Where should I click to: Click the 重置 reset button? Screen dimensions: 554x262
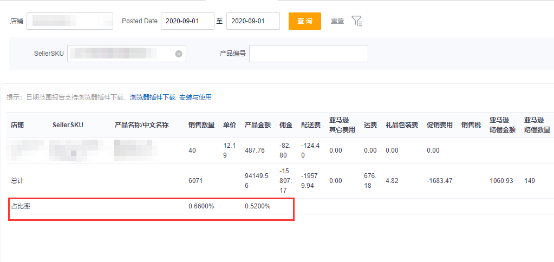coord(337,21)
